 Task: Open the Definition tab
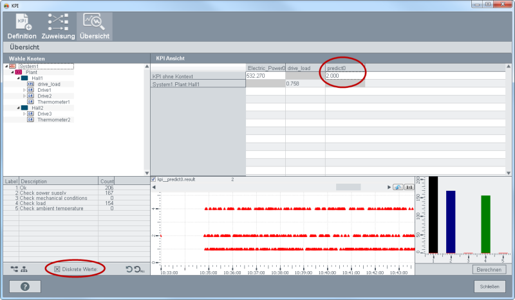click(x=22, y=27)
